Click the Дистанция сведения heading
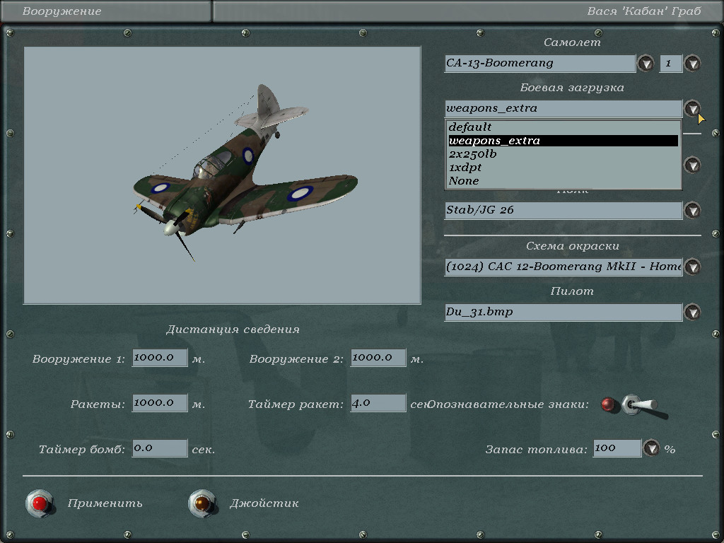Image resolution: width=724 pixels, height=543 pixels. [233, 329]
